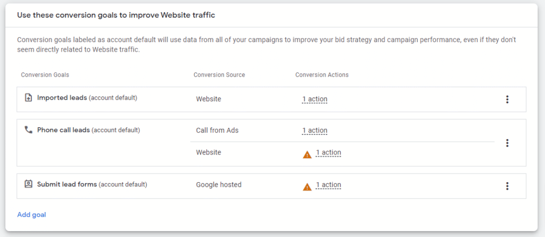
Task: Select the Imported leads goal label
Action: point(62,98)
